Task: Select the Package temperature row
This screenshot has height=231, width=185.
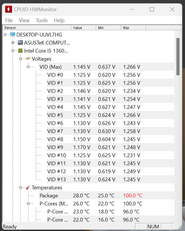Action: (x=106, y=195)
